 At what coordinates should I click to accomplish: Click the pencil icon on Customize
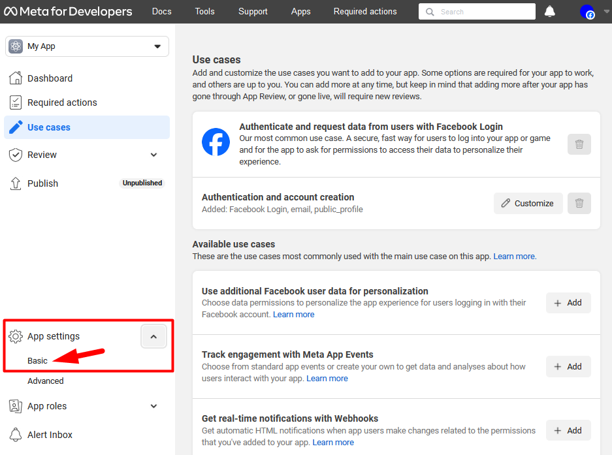[x=506, y=203]
